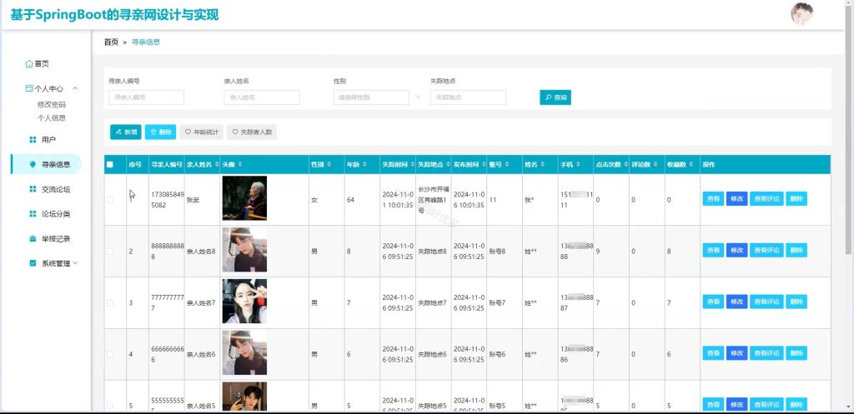Sort by the 亲人姓名 column arrows
The height and width of the screenshot is (414, 854).
coord(217,164)
